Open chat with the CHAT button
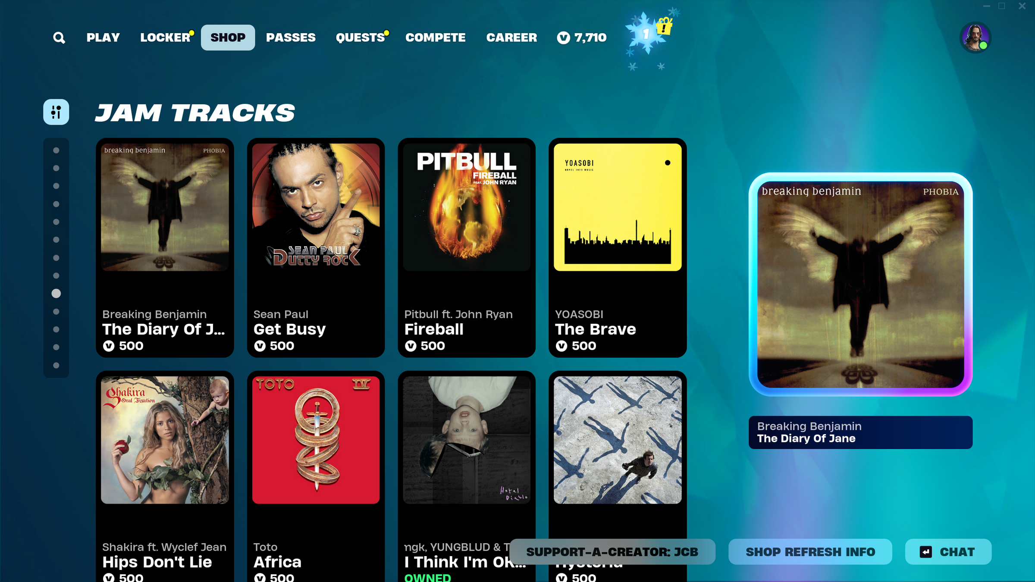Screen dimensions: 1035x582 948,552
